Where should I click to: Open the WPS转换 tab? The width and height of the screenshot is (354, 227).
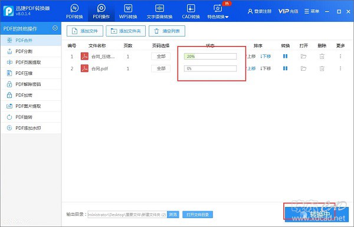tap(128, 11)
